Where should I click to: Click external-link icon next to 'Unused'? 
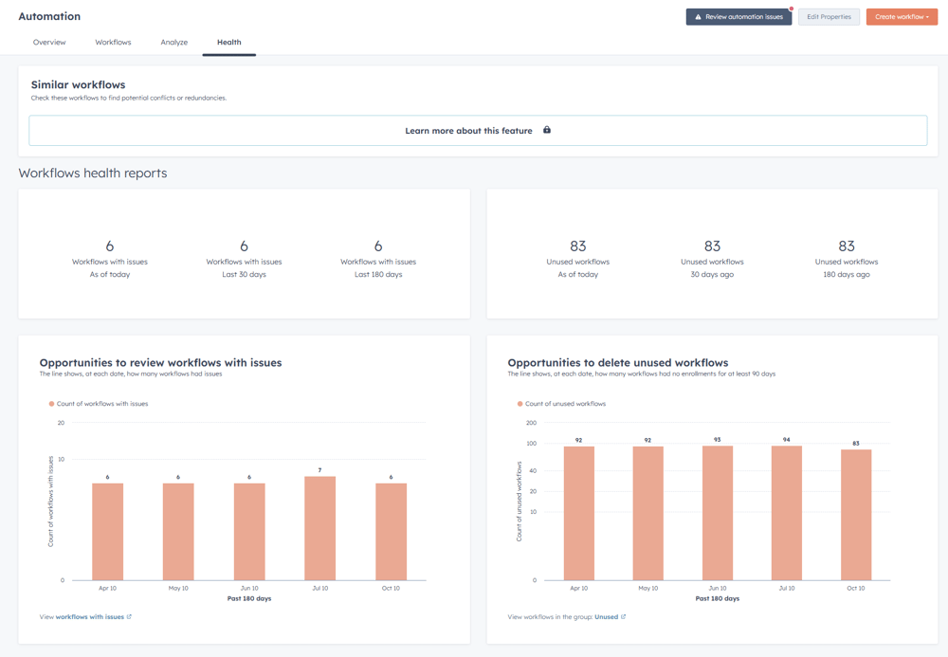tap(623, 617)
